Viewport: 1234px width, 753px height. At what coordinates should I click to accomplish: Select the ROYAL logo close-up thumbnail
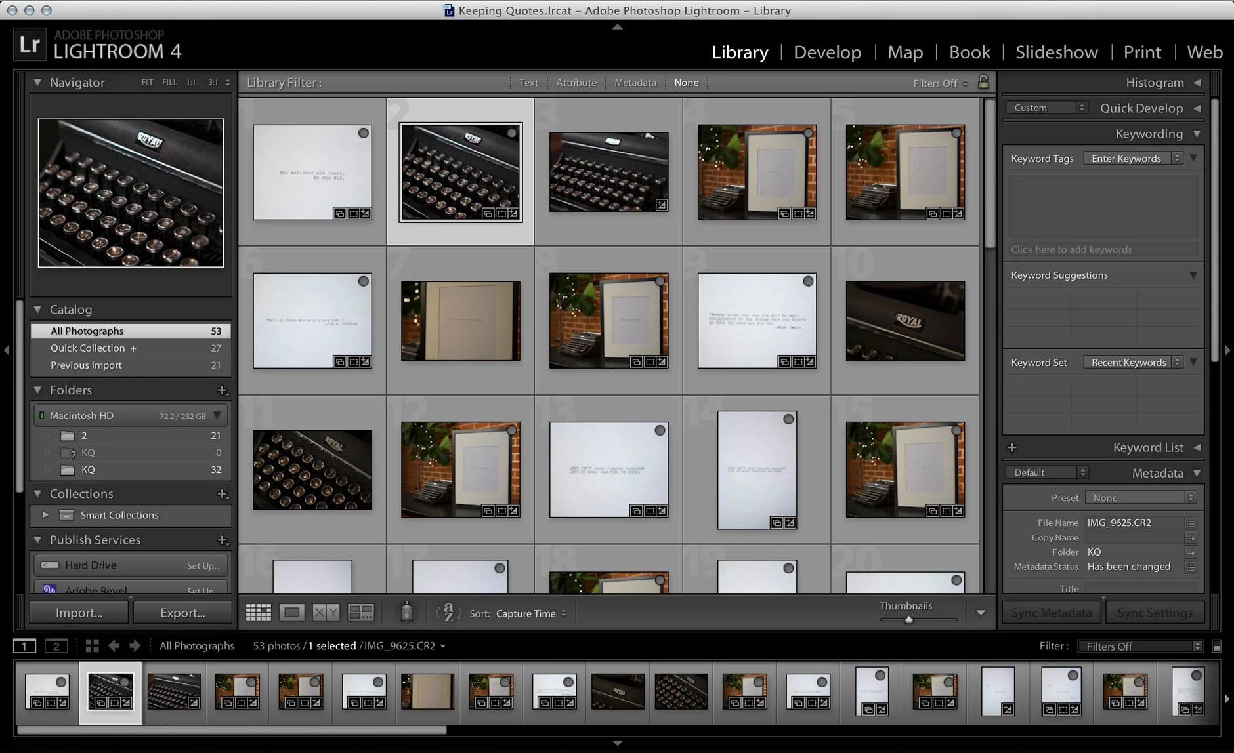[905, 321]
